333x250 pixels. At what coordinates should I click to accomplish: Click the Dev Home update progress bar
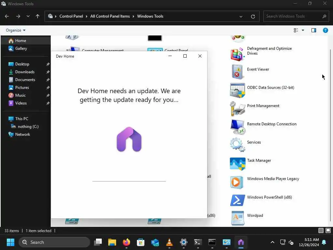[129, 181]
